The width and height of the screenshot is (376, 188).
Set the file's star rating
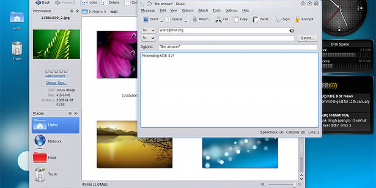(56, 71)
